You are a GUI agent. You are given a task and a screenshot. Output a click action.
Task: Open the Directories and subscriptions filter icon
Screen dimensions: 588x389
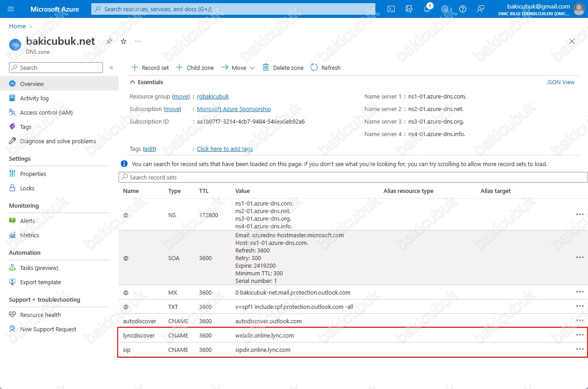point(409,9)
